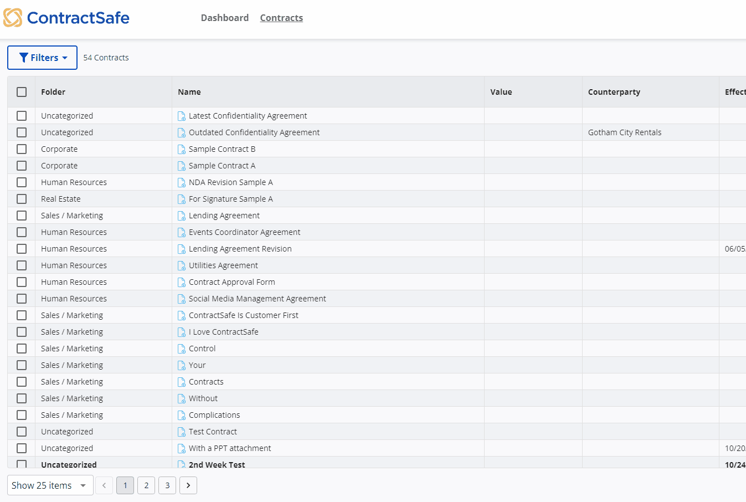Select checkbox for Events Coordinator Agreement row

click(x=22, y=232)
